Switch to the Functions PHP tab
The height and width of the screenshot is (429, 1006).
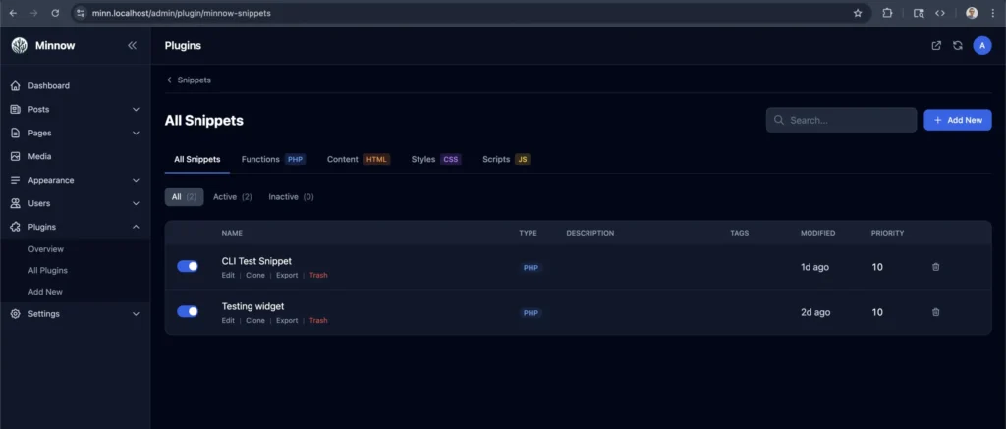273,159
